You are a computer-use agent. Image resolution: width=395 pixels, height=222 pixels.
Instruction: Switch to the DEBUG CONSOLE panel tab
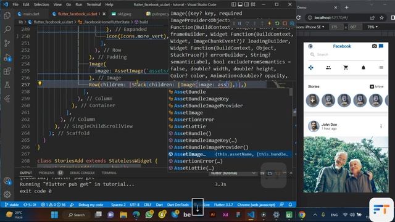(82, 173)
